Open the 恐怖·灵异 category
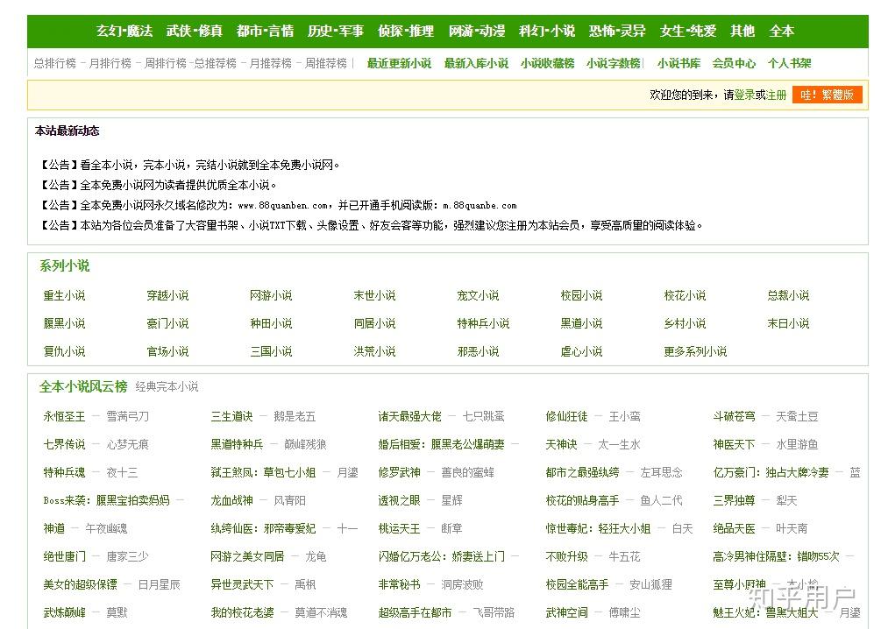This screenshot has height=629, width=881. (x=617, y=31)
